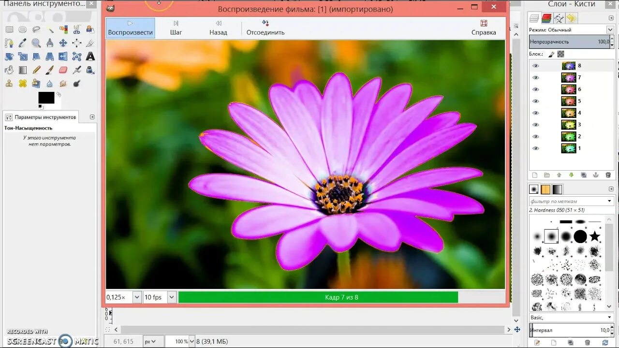This screenshot has width=619, height=348.
Task: Hide layer 4 via its eye icon
Action: pyautogui.click(x=535, y=113)
